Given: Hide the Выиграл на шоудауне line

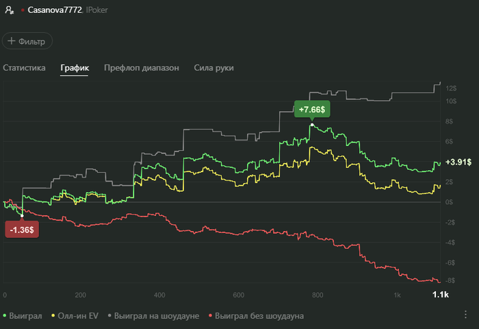Looking at the screenshot, I should (153, 316).
